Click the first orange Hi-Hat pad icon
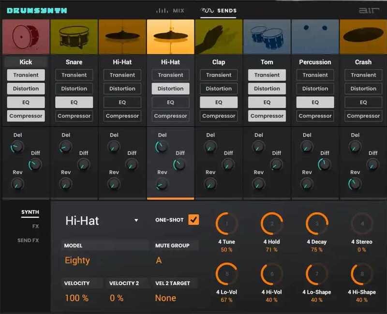Image resolution: width=387 pixels, height=314 pixels. 122,37
